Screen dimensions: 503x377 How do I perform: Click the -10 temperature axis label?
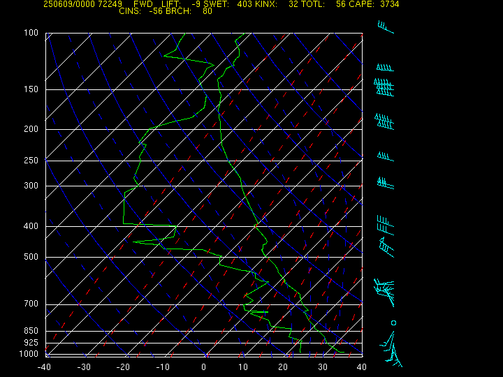coord(163,367)
